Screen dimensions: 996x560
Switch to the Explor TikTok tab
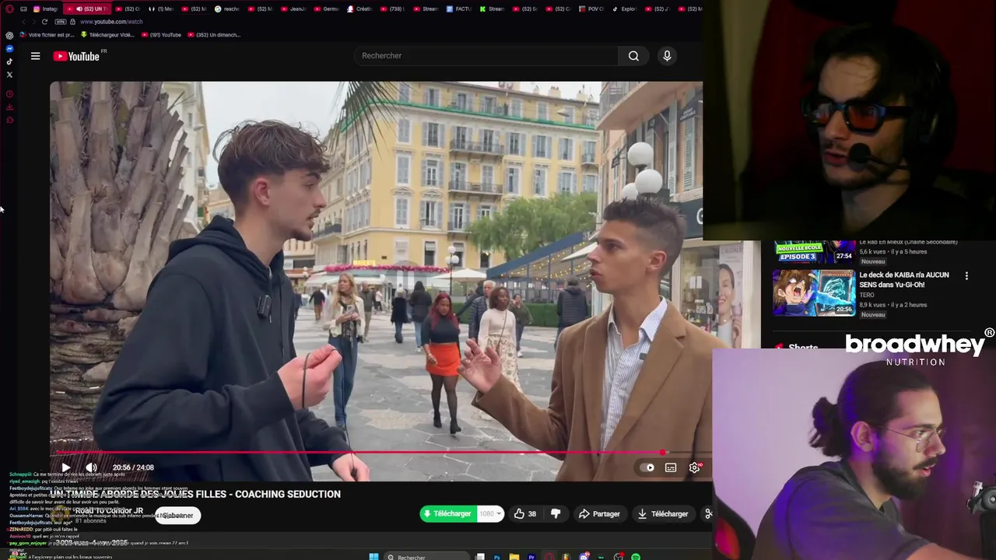[x=625, y=9]
